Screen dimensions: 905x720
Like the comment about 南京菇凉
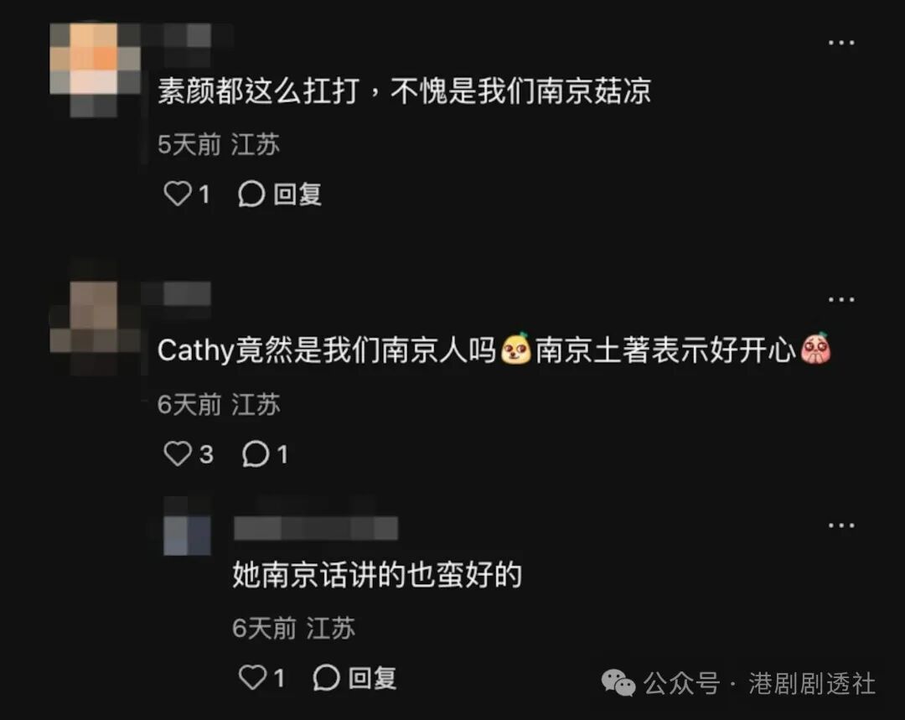tap(177, 194)
